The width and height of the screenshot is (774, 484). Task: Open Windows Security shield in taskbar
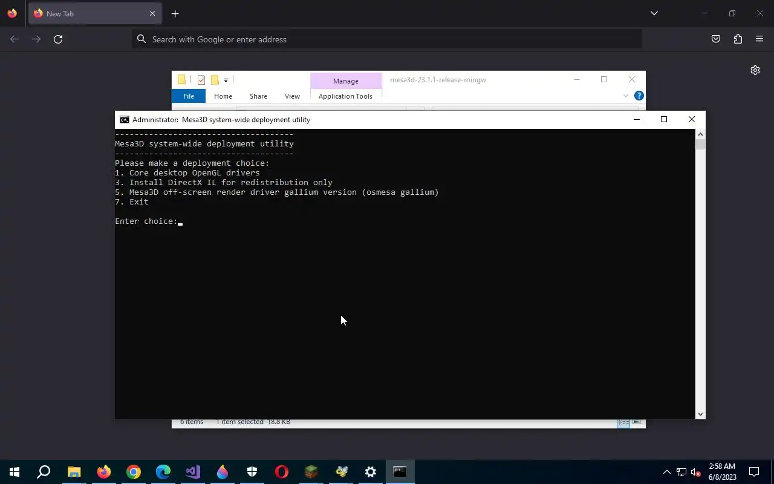point(252,472)
